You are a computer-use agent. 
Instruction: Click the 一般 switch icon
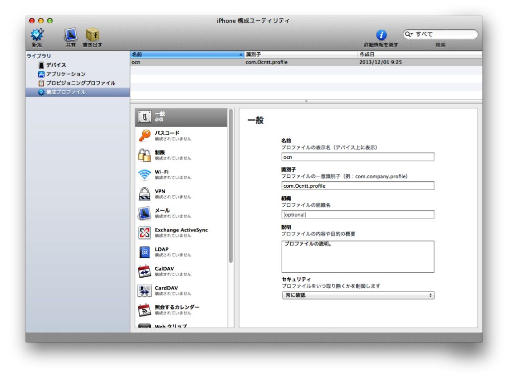[144, 117]
